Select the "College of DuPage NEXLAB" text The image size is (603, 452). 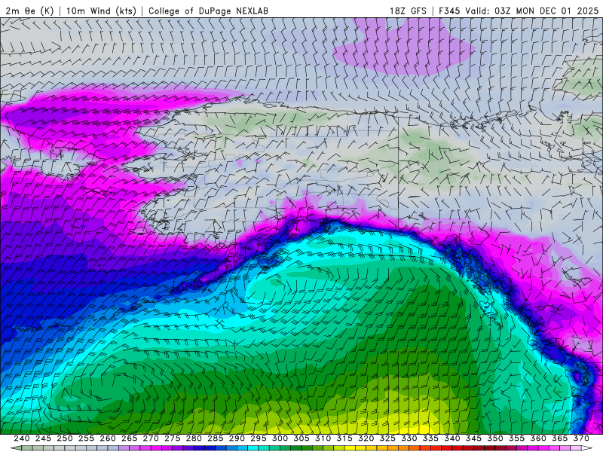[208, 11]
